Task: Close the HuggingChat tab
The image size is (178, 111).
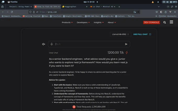Action: [87, 7]
